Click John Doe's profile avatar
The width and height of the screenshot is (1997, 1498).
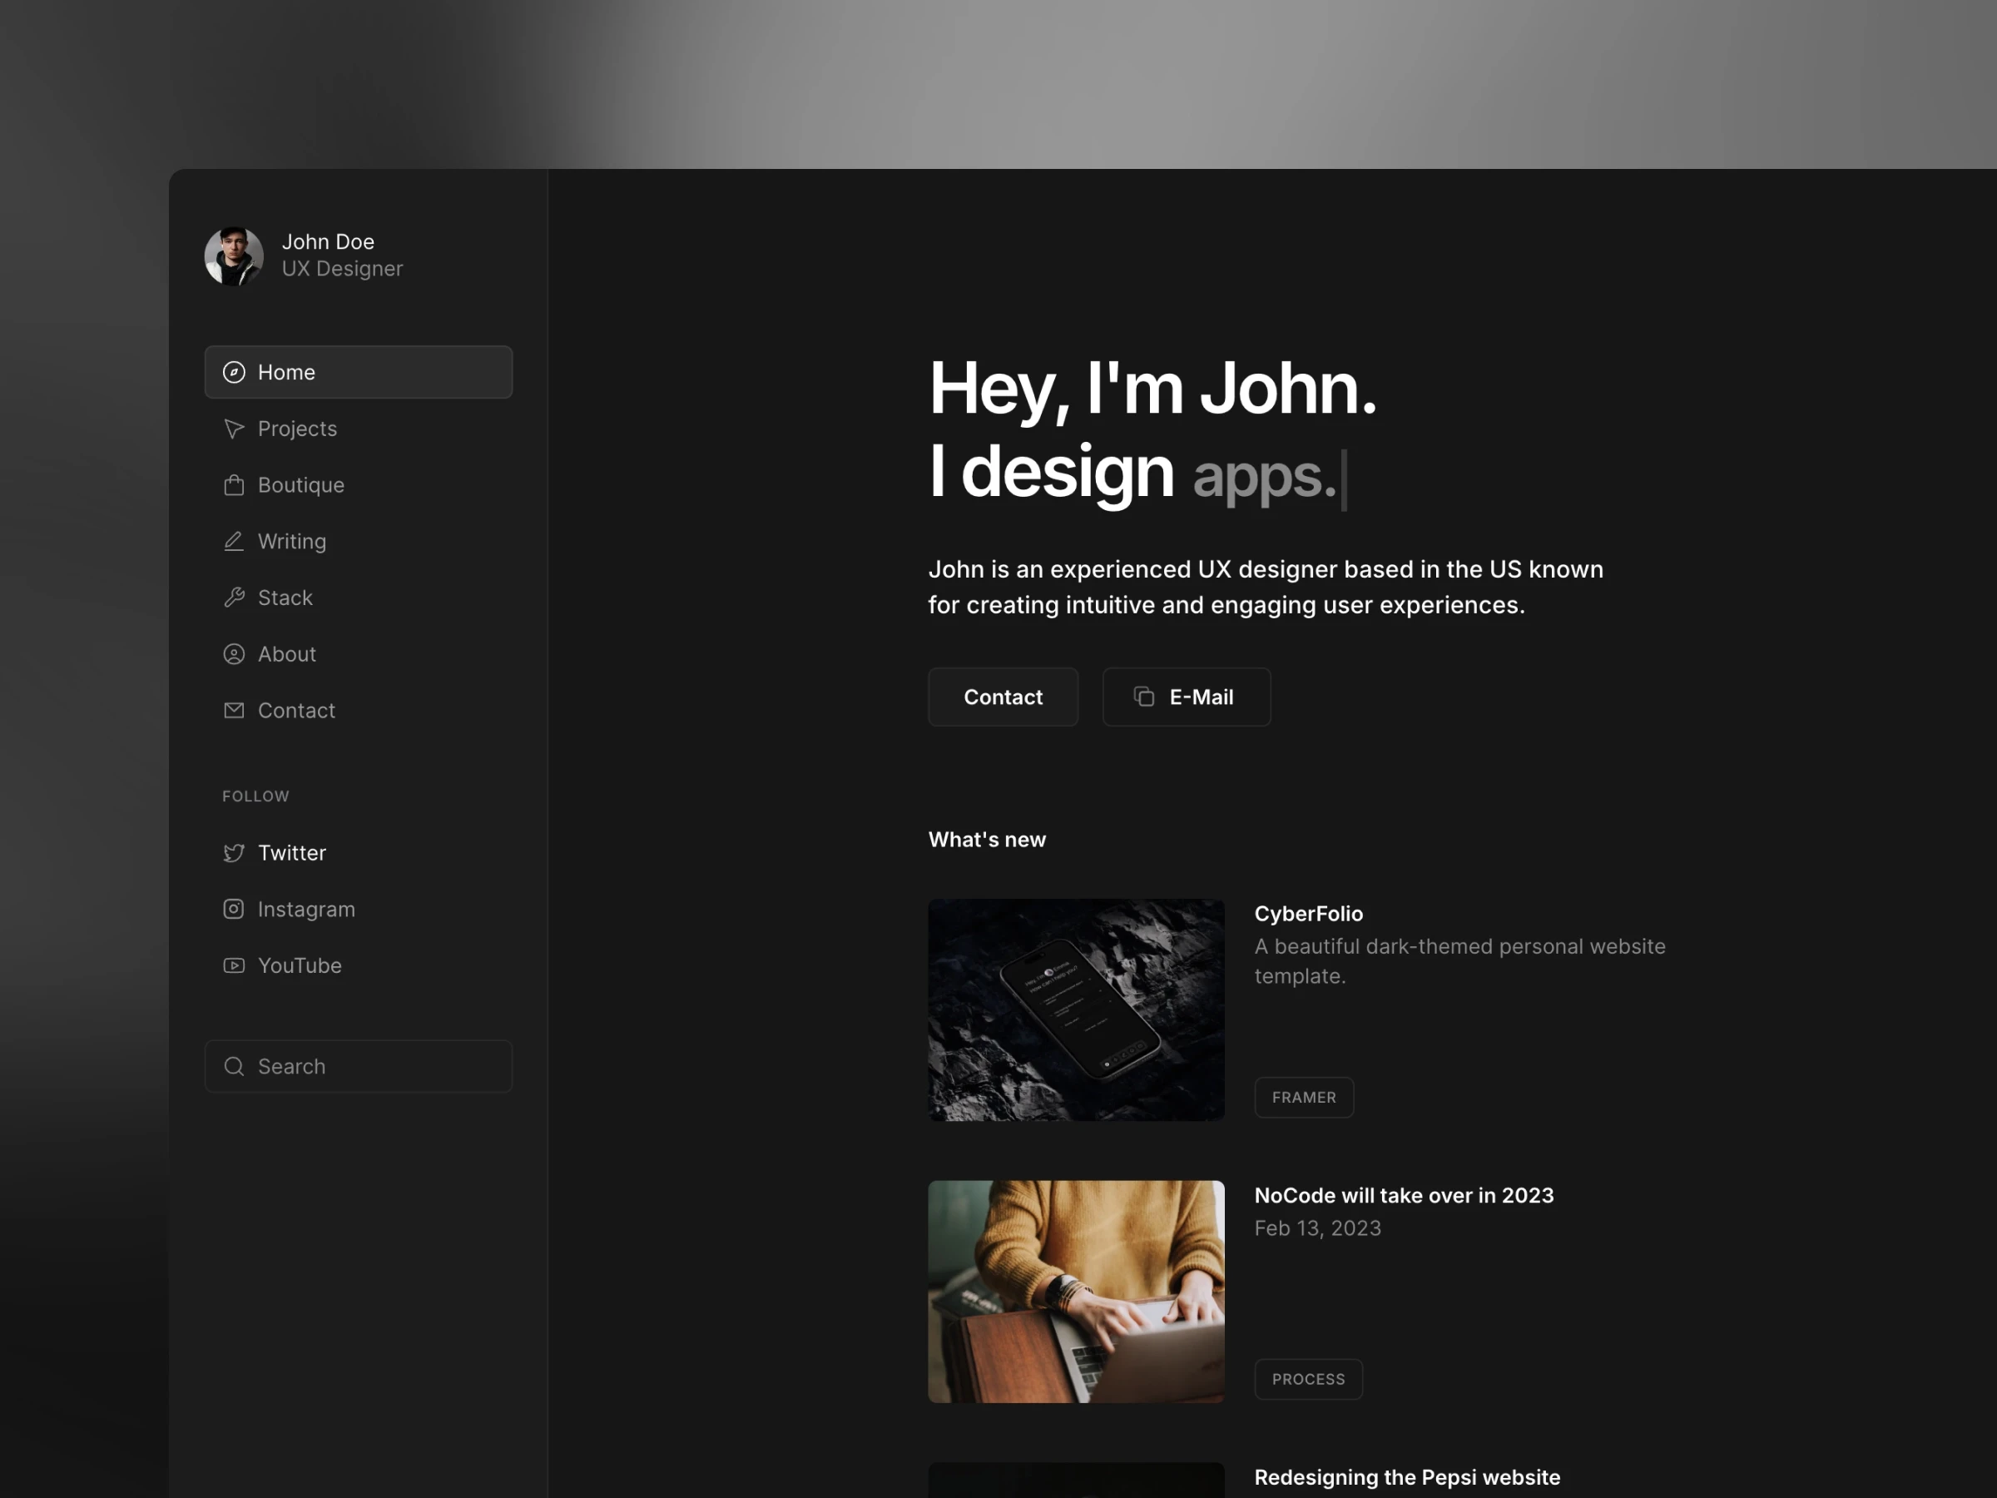tap(233, 255)
